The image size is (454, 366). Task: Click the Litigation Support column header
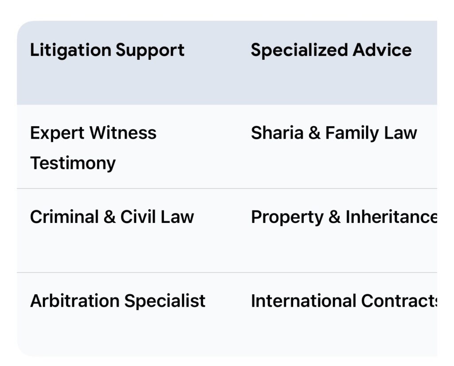[107, 50]
